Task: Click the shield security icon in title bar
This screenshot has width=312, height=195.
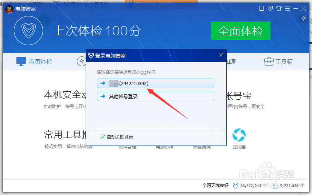Action: click(x=270, y=8)
